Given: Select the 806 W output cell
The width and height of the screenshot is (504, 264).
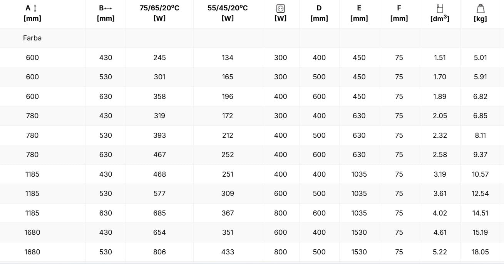Looking at the screenshot, I should [x=159, y=252].
